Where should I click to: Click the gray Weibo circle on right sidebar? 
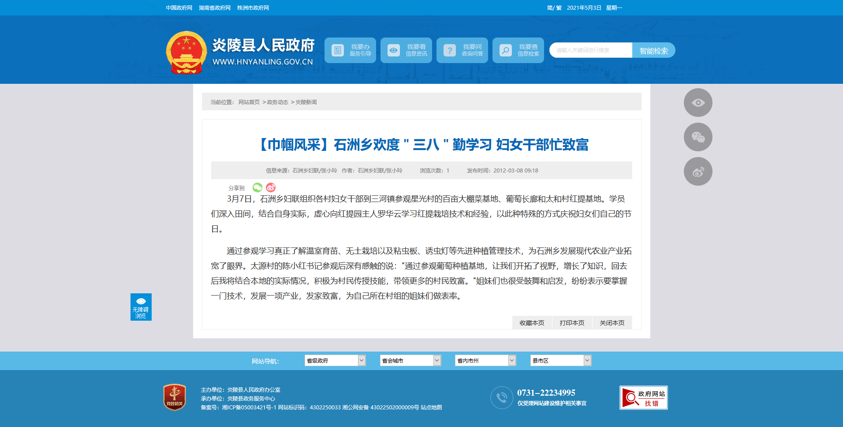(698, 172)
